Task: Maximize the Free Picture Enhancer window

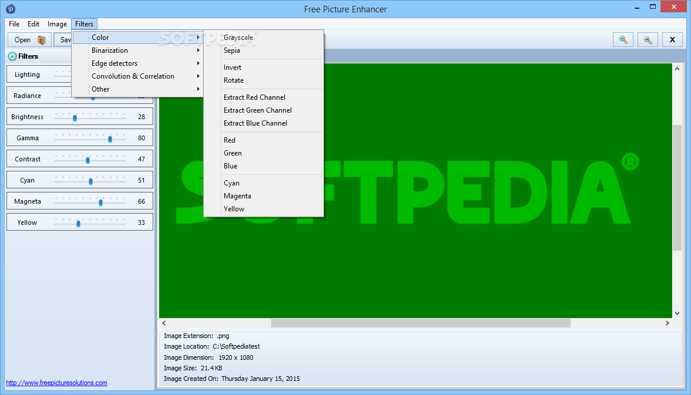Action: tap(653, 6)
